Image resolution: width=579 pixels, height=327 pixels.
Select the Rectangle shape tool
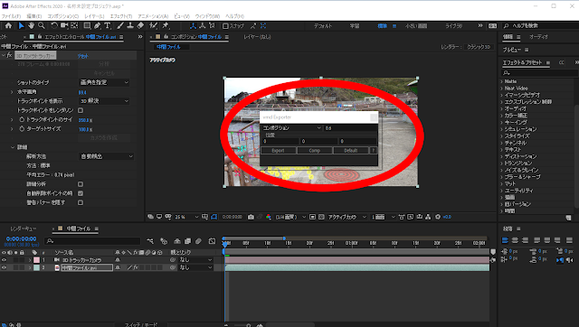pyautogui.click(x=87, y=26)
